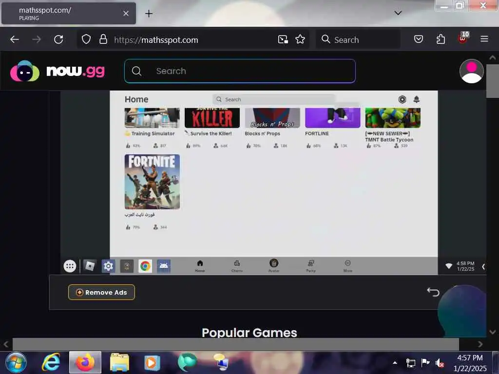499x374 pixels.
Task: Open File Explorer folder on taskbar
Action: coord(119,362)
